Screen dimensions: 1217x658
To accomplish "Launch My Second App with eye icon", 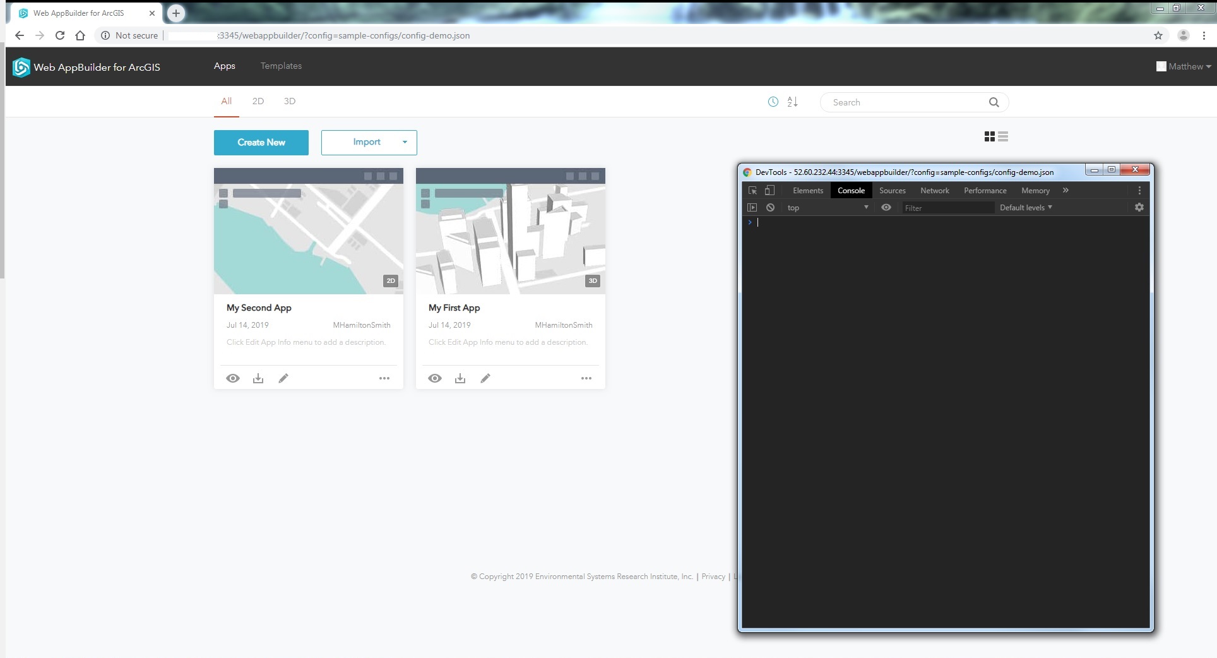I will [x=233, y=378].
